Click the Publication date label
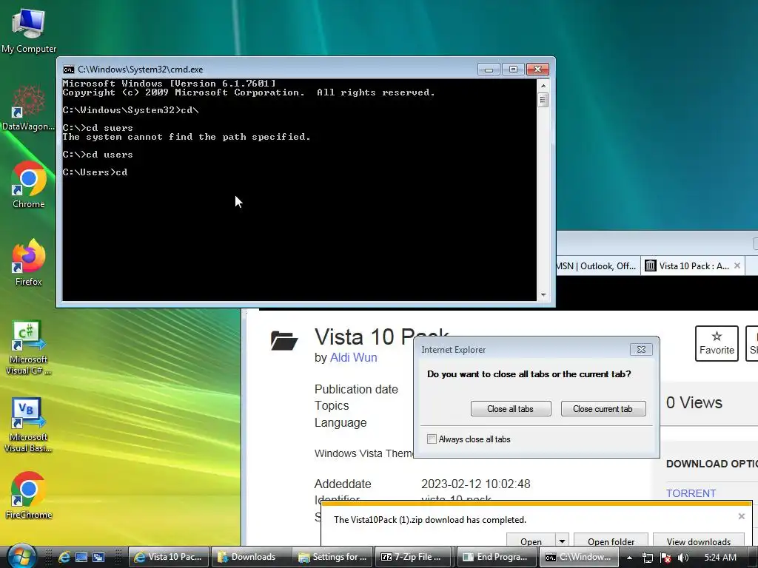The width and height of the screenshot is (758, 568). pyautogui.click(x=356, y=389)
